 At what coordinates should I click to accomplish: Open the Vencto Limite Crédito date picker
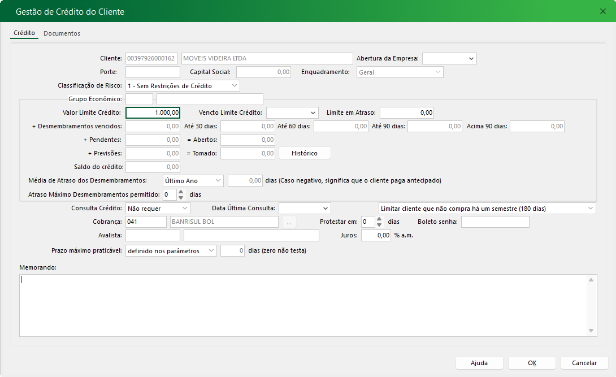pos(313,113)
